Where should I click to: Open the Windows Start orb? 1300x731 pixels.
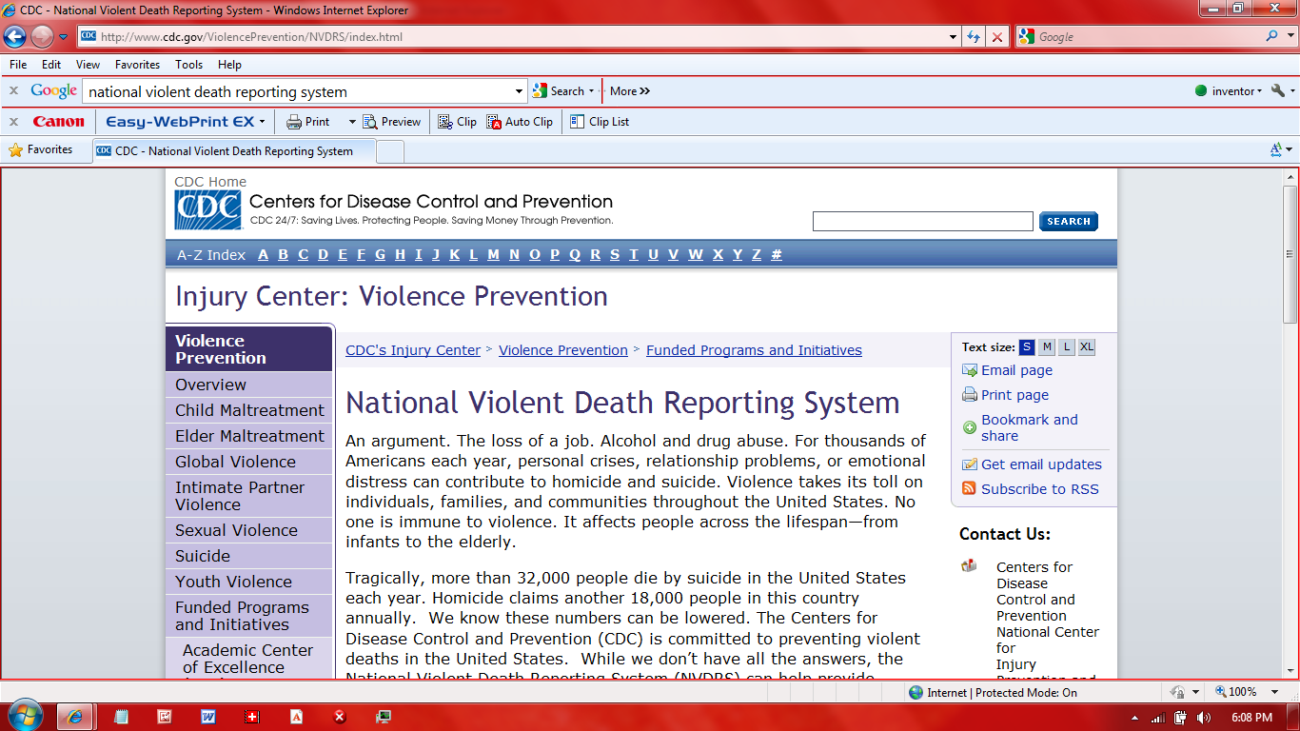pos(24,714)
